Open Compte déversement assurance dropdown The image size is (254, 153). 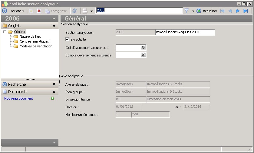[143, 55]
